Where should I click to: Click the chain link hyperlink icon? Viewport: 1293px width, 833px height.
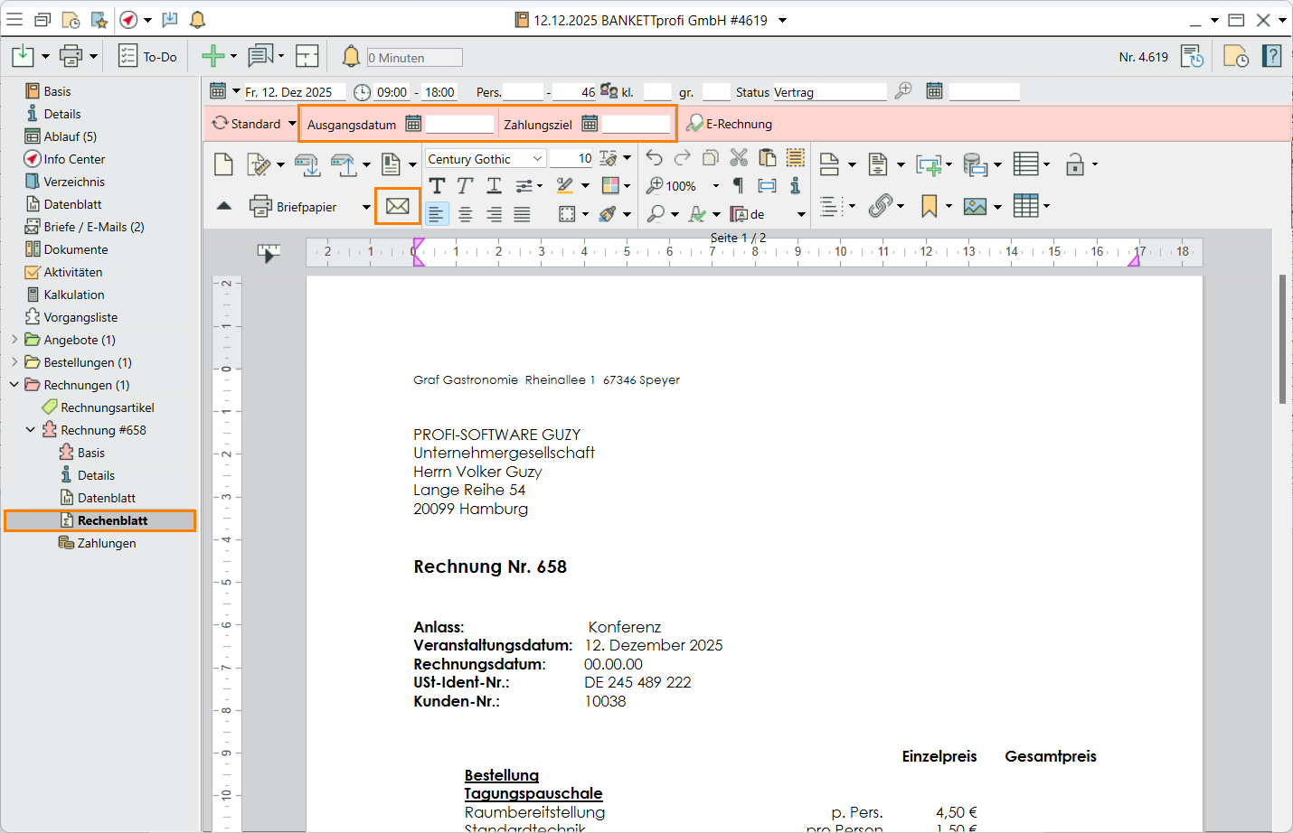[x=881, y=206]
